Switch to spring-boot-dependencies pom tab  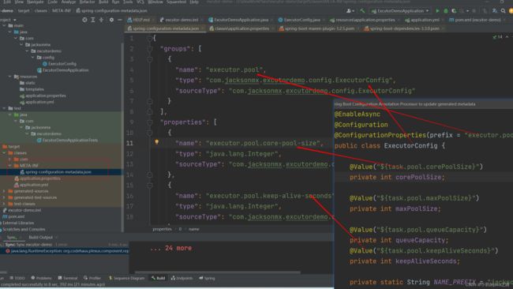(403, 28)
